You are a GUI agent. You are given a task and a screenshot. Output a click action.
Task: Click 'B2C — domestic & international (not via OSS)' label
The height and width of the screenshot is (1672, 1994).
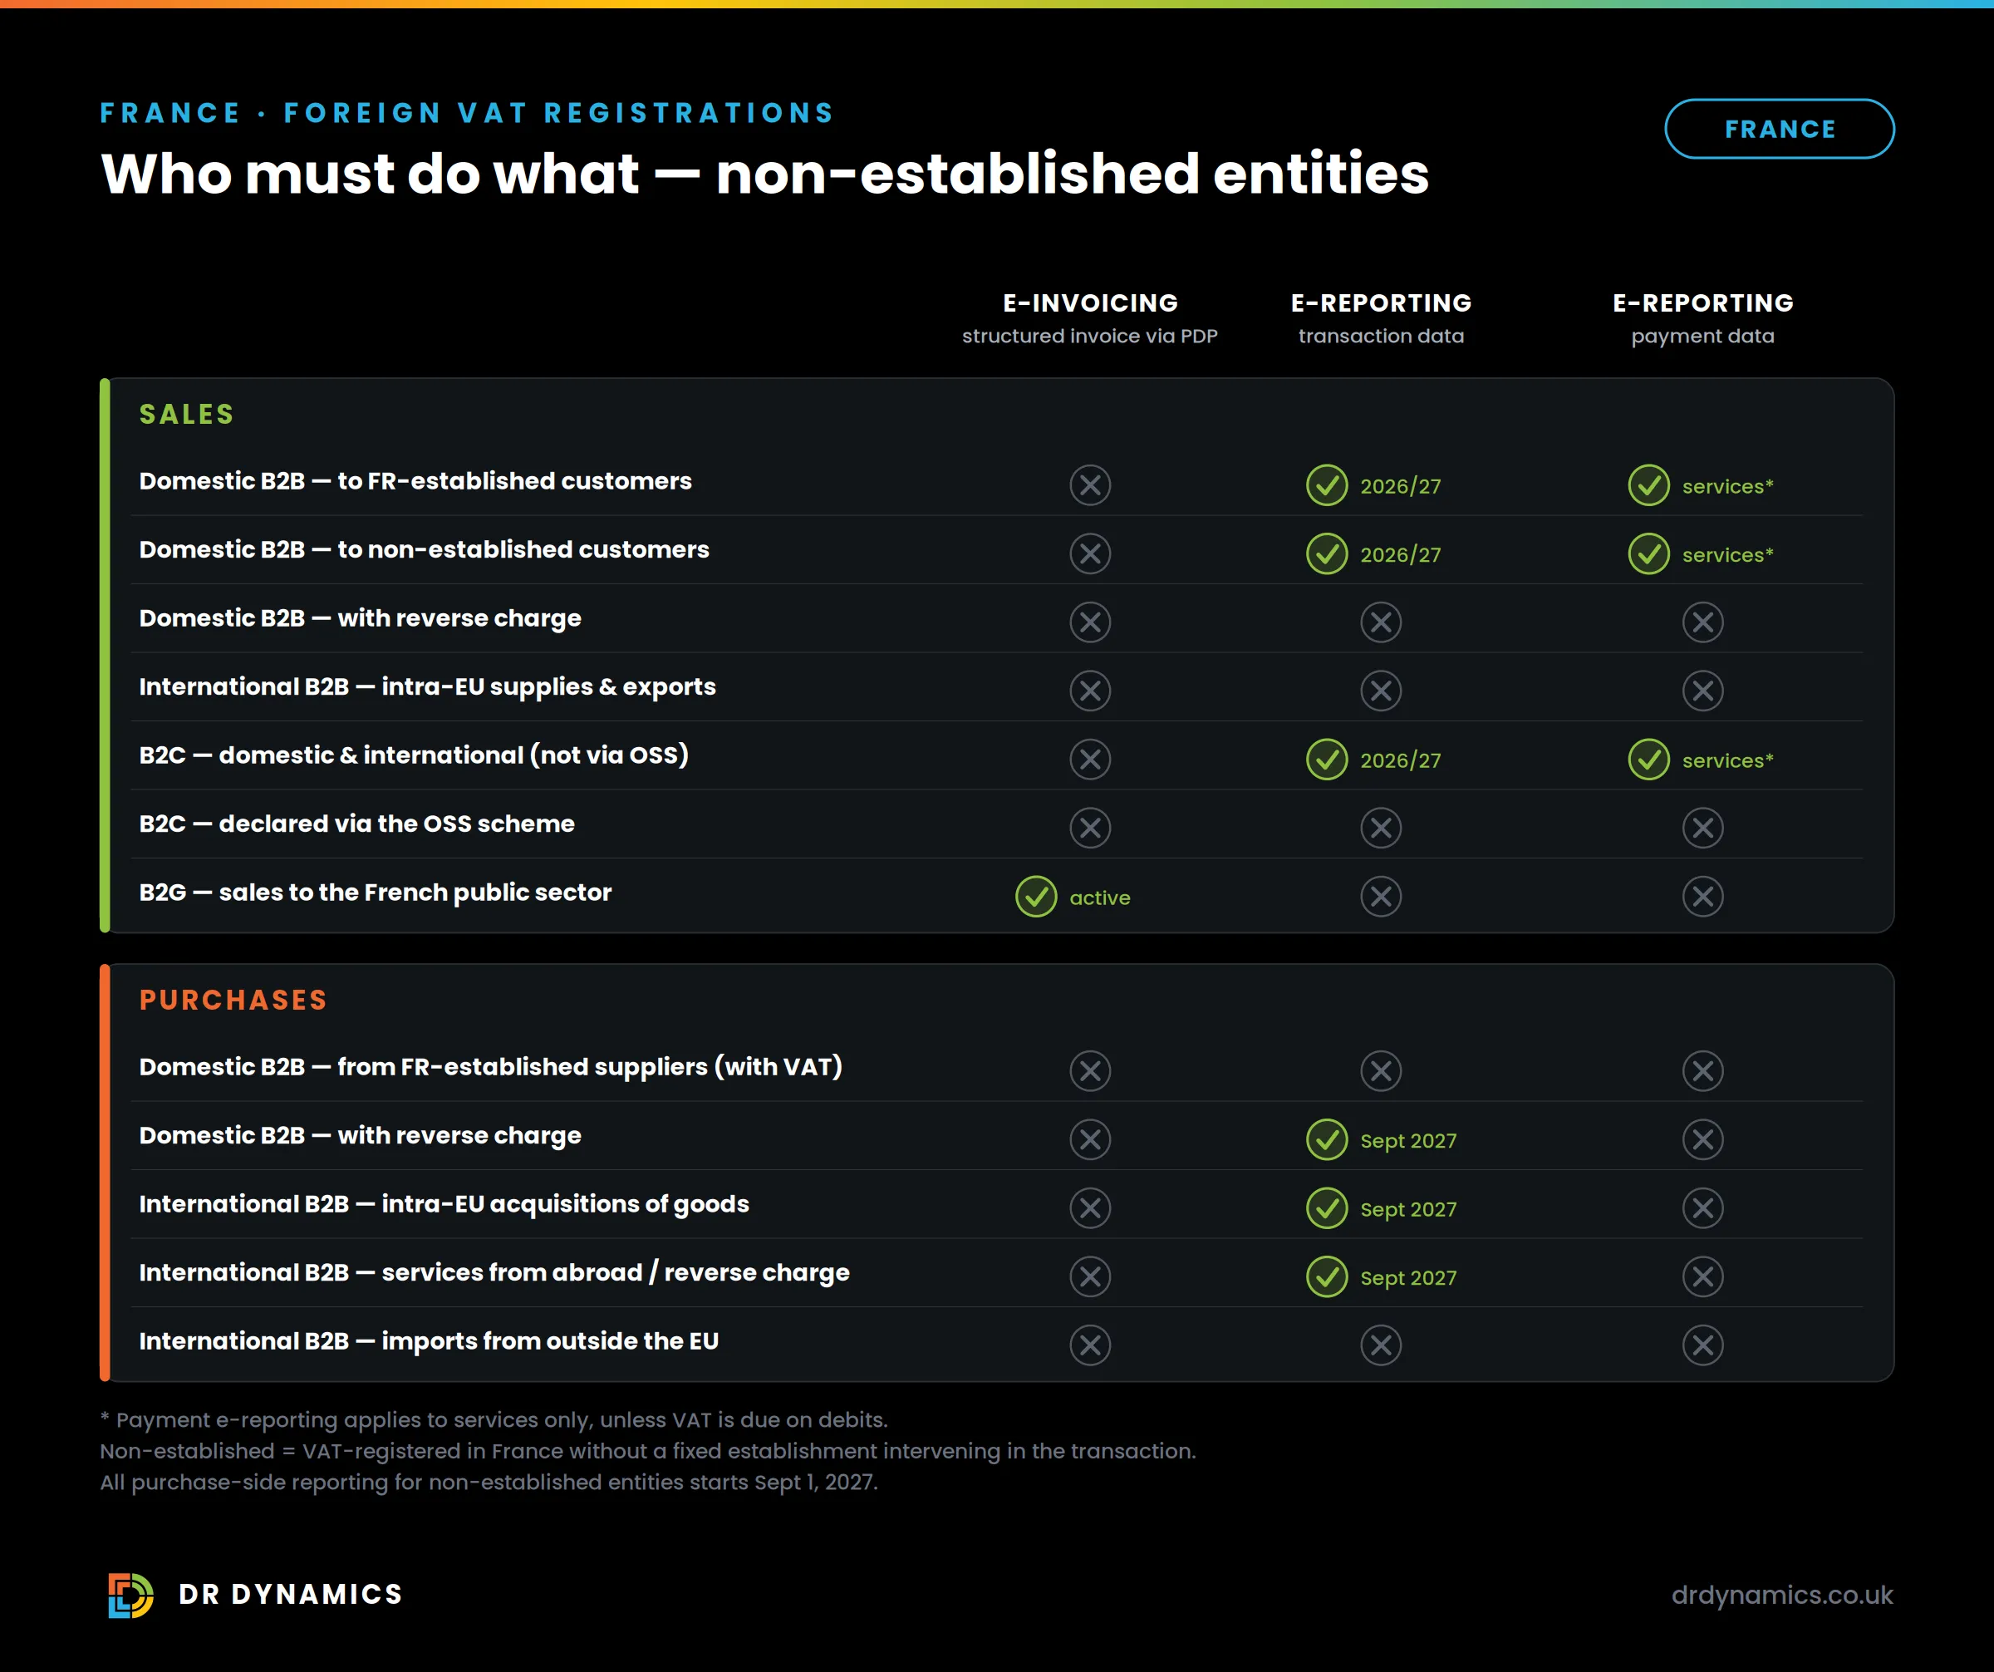(x=413, y=755)
